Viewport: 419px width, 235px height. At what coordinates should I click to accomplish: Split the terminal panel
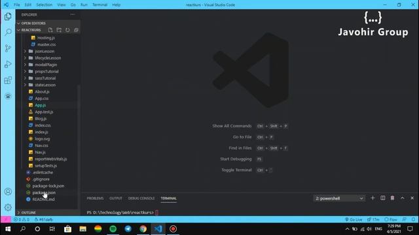coord(382,198)
